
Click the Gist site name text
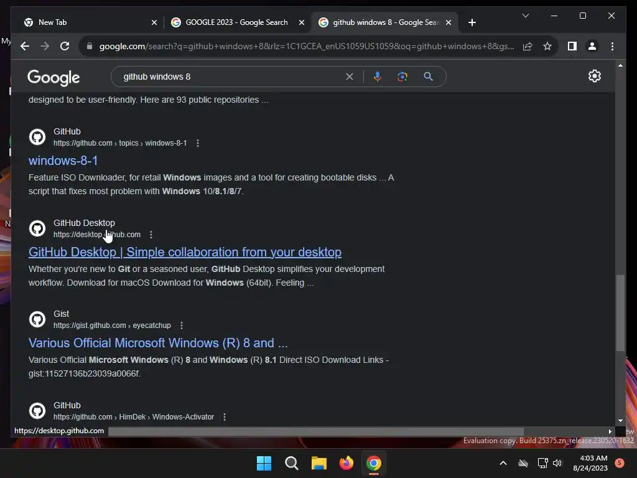click(62, 314)
